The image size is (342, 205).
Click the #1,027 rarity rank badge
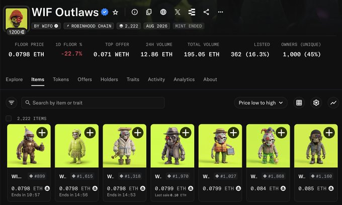pyautogui.click(x=226, y=176)
